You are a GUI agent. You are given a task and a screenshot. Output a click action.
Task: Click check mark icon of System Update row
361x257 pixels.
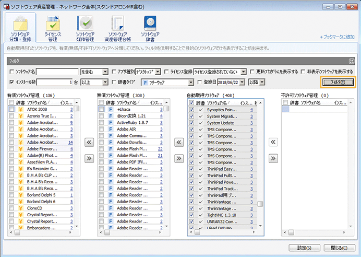click(201, 123)
